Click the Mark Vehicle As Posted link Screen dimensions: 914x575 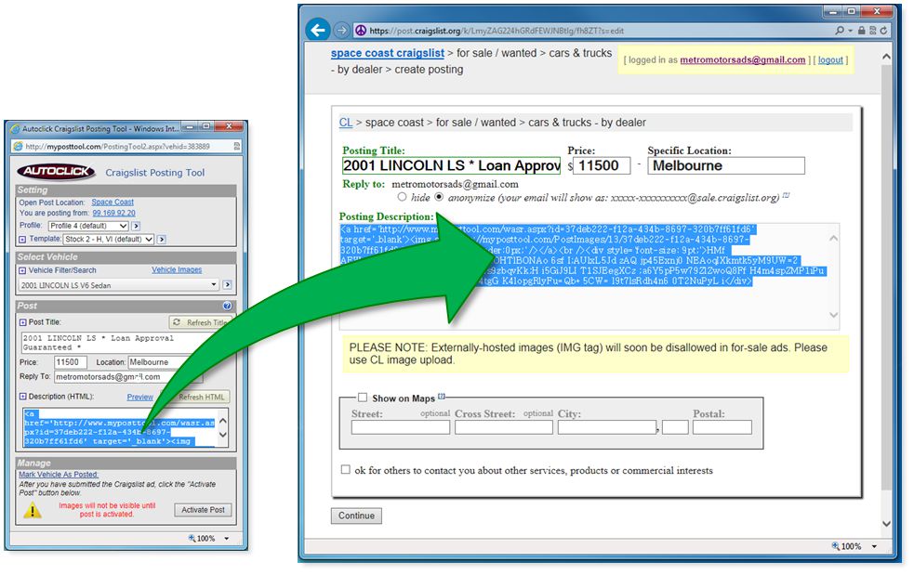[59, 475]
